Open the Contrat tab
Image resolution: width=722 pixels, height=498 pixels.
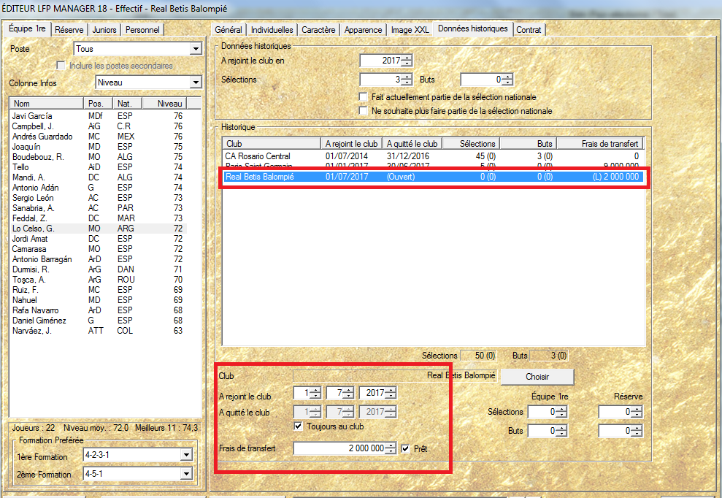[529, 29]
